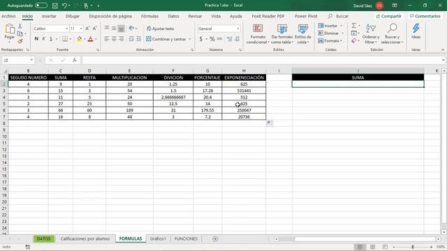Open Ordenar y filtrar menu
Screen dimensions: 447x251
(371, 34)
